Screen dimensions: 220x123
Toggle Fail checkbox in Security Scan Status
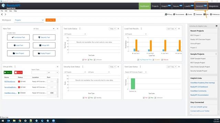coord(84,98)
